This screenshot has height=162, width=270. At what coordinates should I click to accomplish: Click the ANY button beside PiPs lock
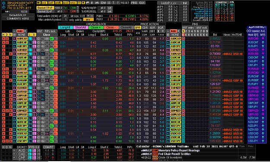tap(40, 31)
